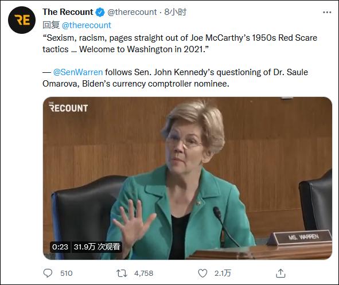
Task: Click the 31.9万 次观看 view count
Action: (96, 247)
